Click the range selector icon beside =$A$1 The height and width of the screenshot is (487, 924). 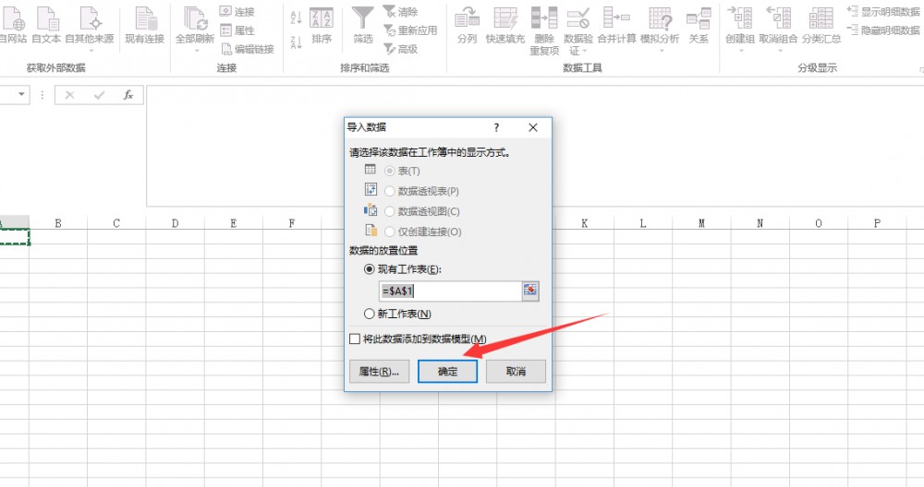click(x=530, y=290)
